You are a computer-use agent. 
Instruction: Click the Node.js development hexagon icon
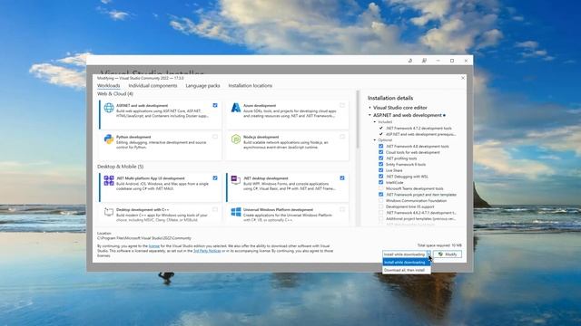pyautogui.click(x=236, y=139)
